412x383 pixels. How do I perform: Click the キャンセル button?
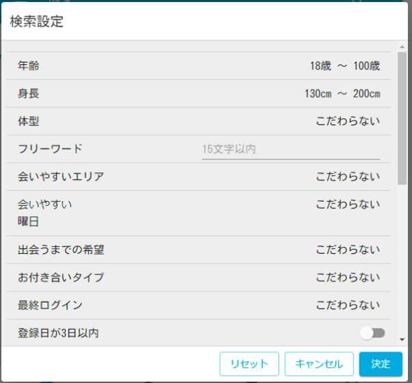point(318,364)
